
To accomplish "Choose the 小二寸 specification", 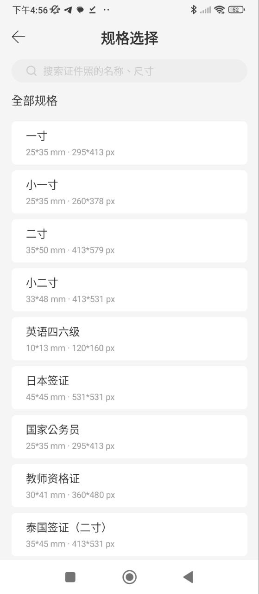I will pos(129,290).
